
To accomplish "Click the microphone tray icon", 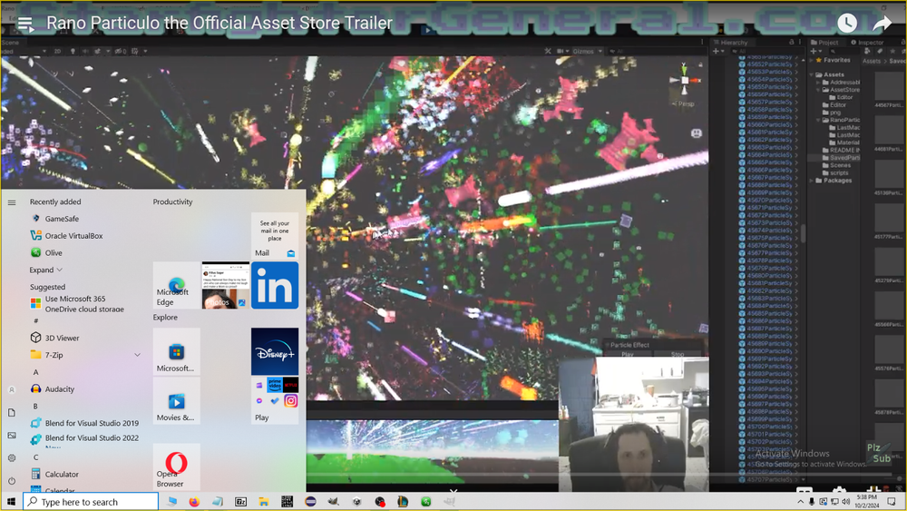I will click(812, 502).
